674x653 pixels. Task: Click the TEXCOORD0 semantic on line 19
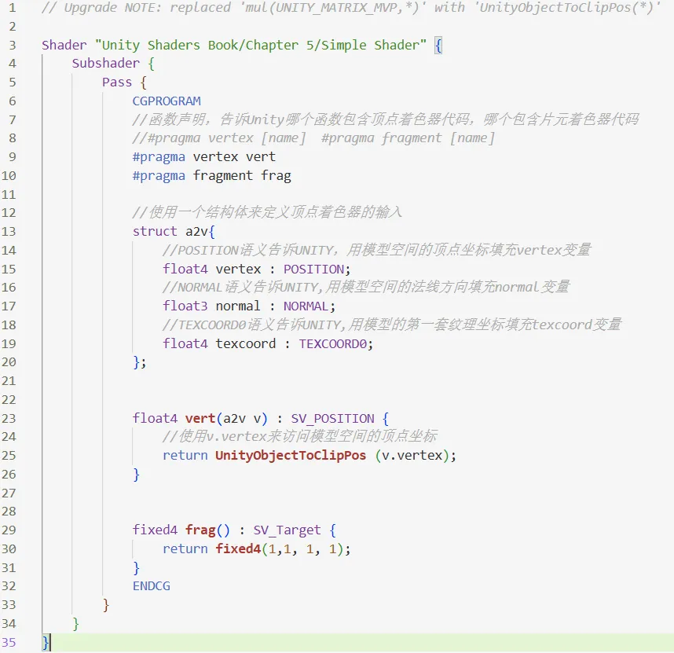333,343
